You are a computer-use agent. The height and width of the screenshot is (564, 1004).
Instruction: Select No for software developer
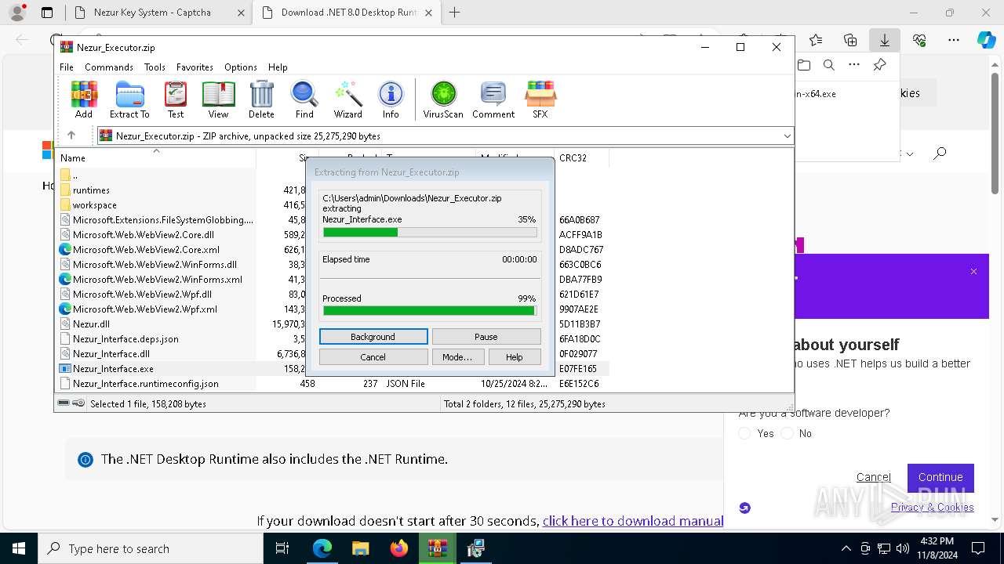pos(788,433)
